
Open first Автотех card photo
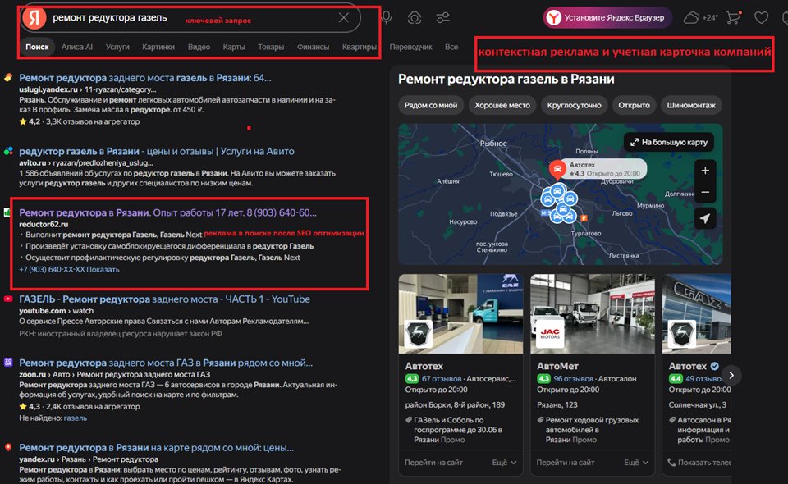click(460, 314)
